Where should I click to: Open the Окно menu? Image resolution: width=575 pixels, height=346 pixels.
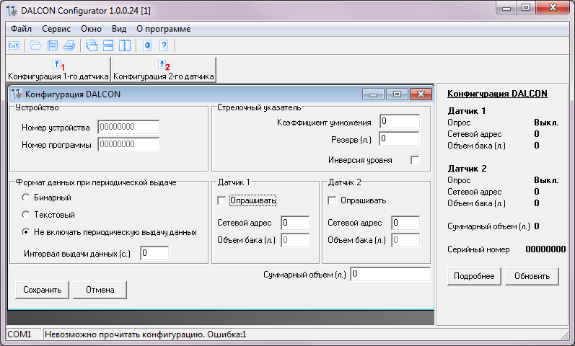point(92,29)
